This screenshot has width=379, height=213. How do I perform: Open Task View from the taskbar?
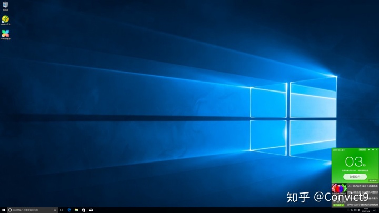pyautogui.click(x=62, y=210)
